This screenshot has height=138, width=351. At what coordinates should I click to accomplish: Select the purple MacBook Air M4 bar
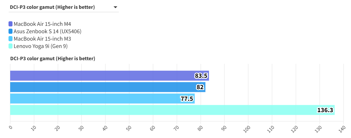click(99, 76)
